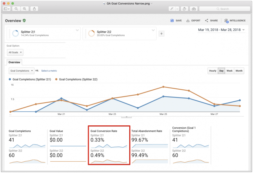The width and height of the screenshot is (253, 173).
Task: Click the zoom out magnifier in Preview
Action: pos(16,9)
